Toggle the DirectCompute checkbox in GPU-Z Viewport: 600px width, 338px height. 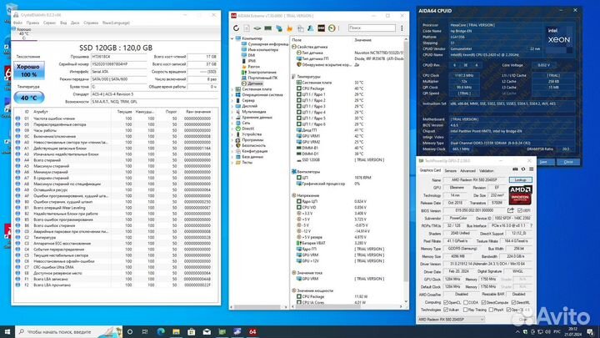(x=483, y=303)
